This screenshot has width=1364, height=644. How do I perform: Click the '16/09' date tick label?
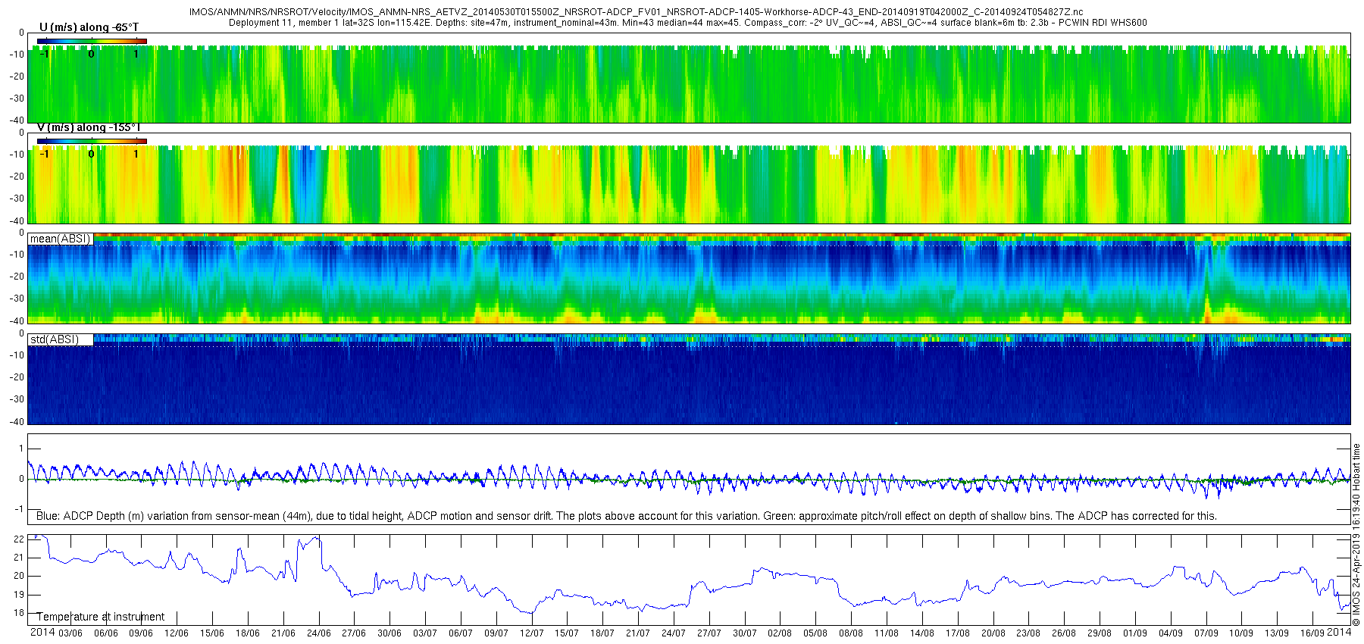[x=1312, y=633]
